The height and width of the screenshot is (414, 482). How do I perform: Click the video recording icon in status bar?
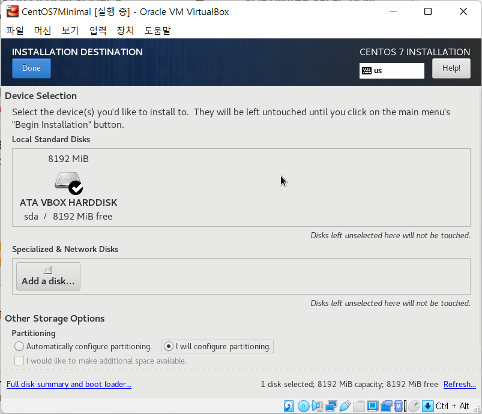387,406
